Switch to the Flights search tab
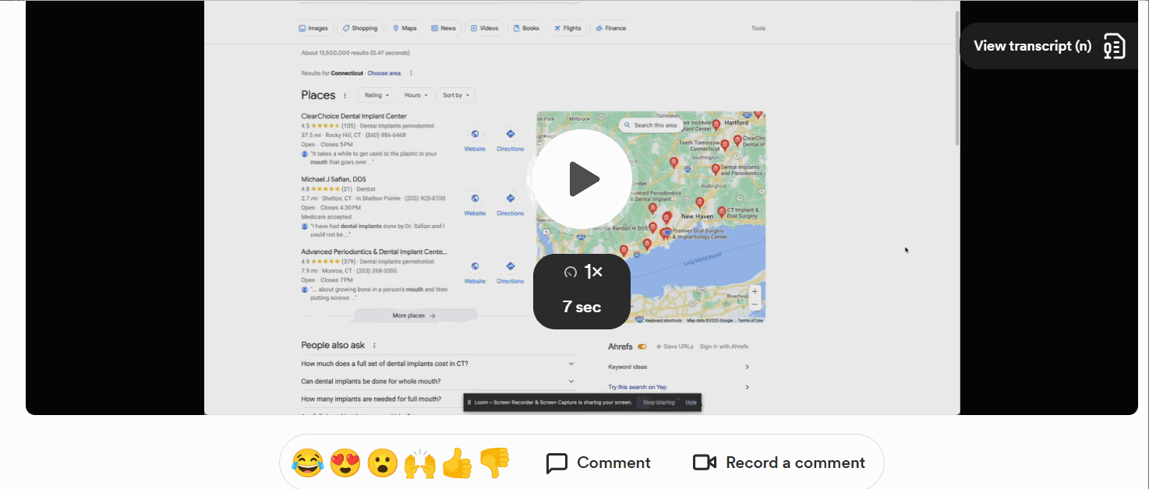Viewport: 1149px width, 489px height. (x=567, y=28)
